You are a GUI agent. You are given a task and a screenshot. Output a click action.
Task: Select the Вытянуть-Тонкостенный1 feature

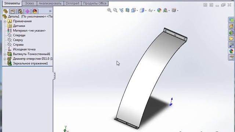point(32,54)
